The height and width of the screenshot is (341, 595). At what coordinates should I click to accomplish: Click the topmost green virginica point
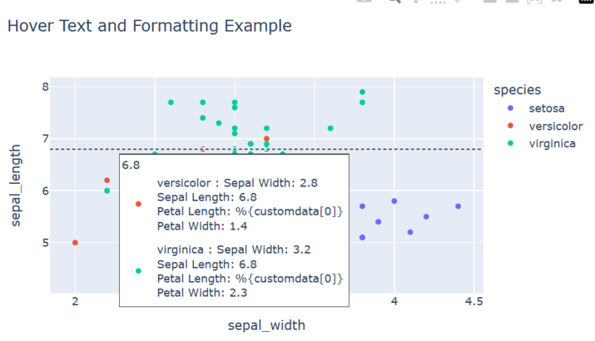[362, 92]
